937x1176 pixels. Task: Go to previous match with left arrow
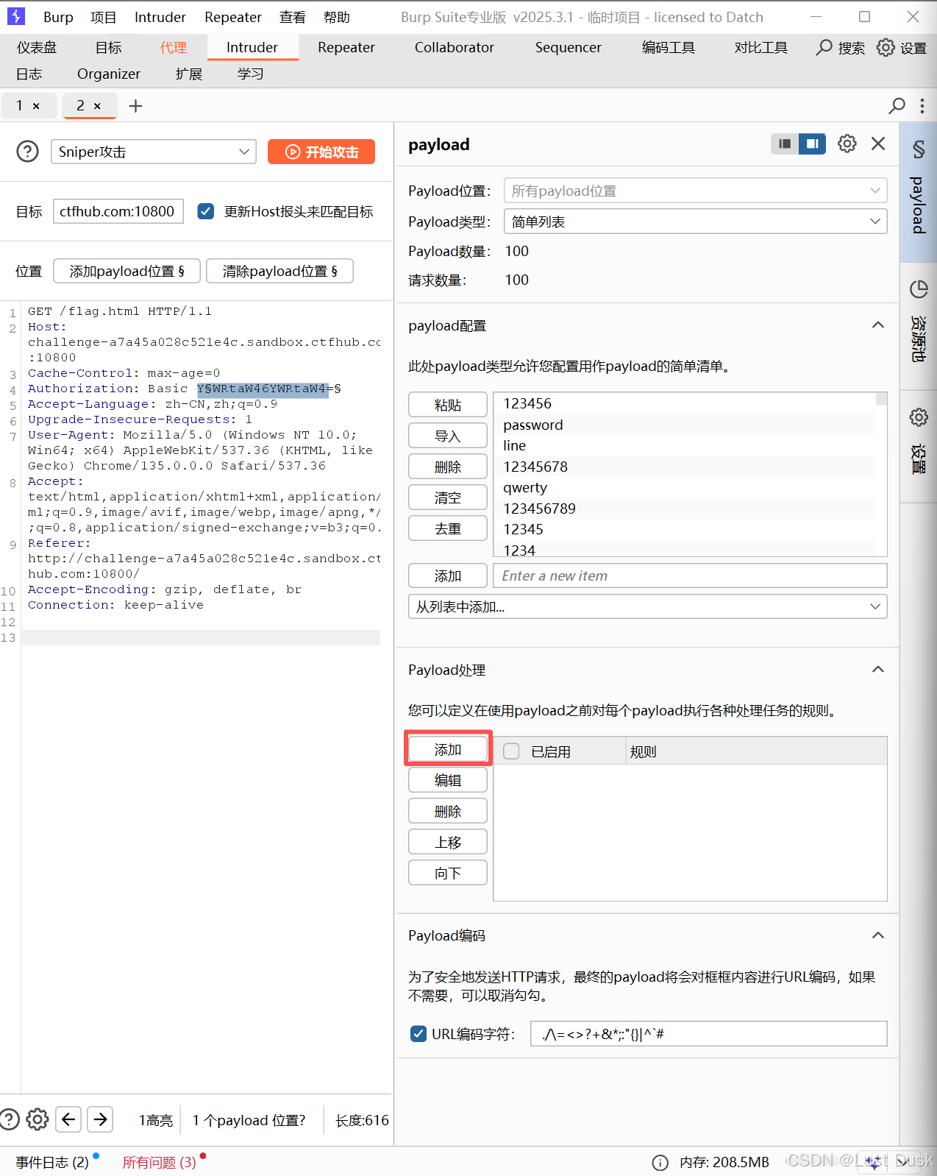(x=68, y=1119)
